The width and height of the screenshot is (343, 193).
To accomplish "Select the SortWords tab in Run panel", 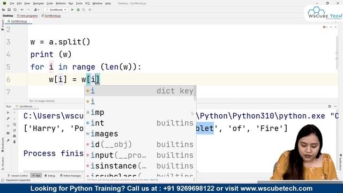I will point(26,106).
